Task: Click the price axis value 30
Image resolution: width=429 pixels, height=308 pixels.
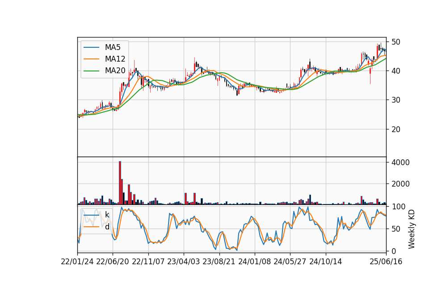Action: pyautogui.click(x=396, y=100)
